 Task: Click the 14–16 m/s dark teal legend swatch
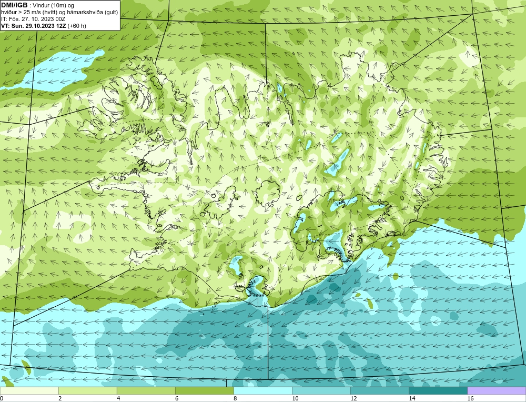(x=438, y=390)
